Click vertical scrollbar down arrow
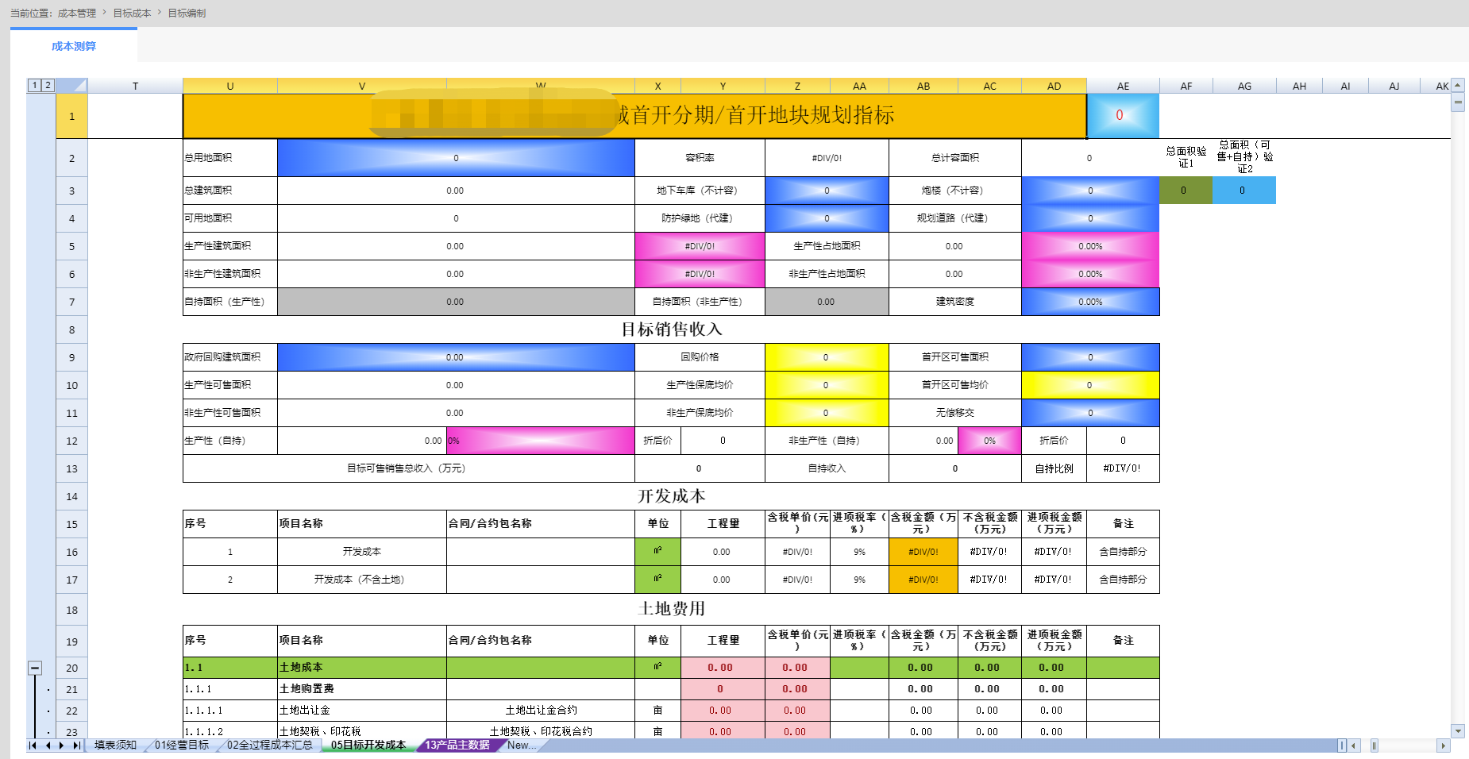The height and width of the screenshot is (759, 1469). [x=1458, y=731]
